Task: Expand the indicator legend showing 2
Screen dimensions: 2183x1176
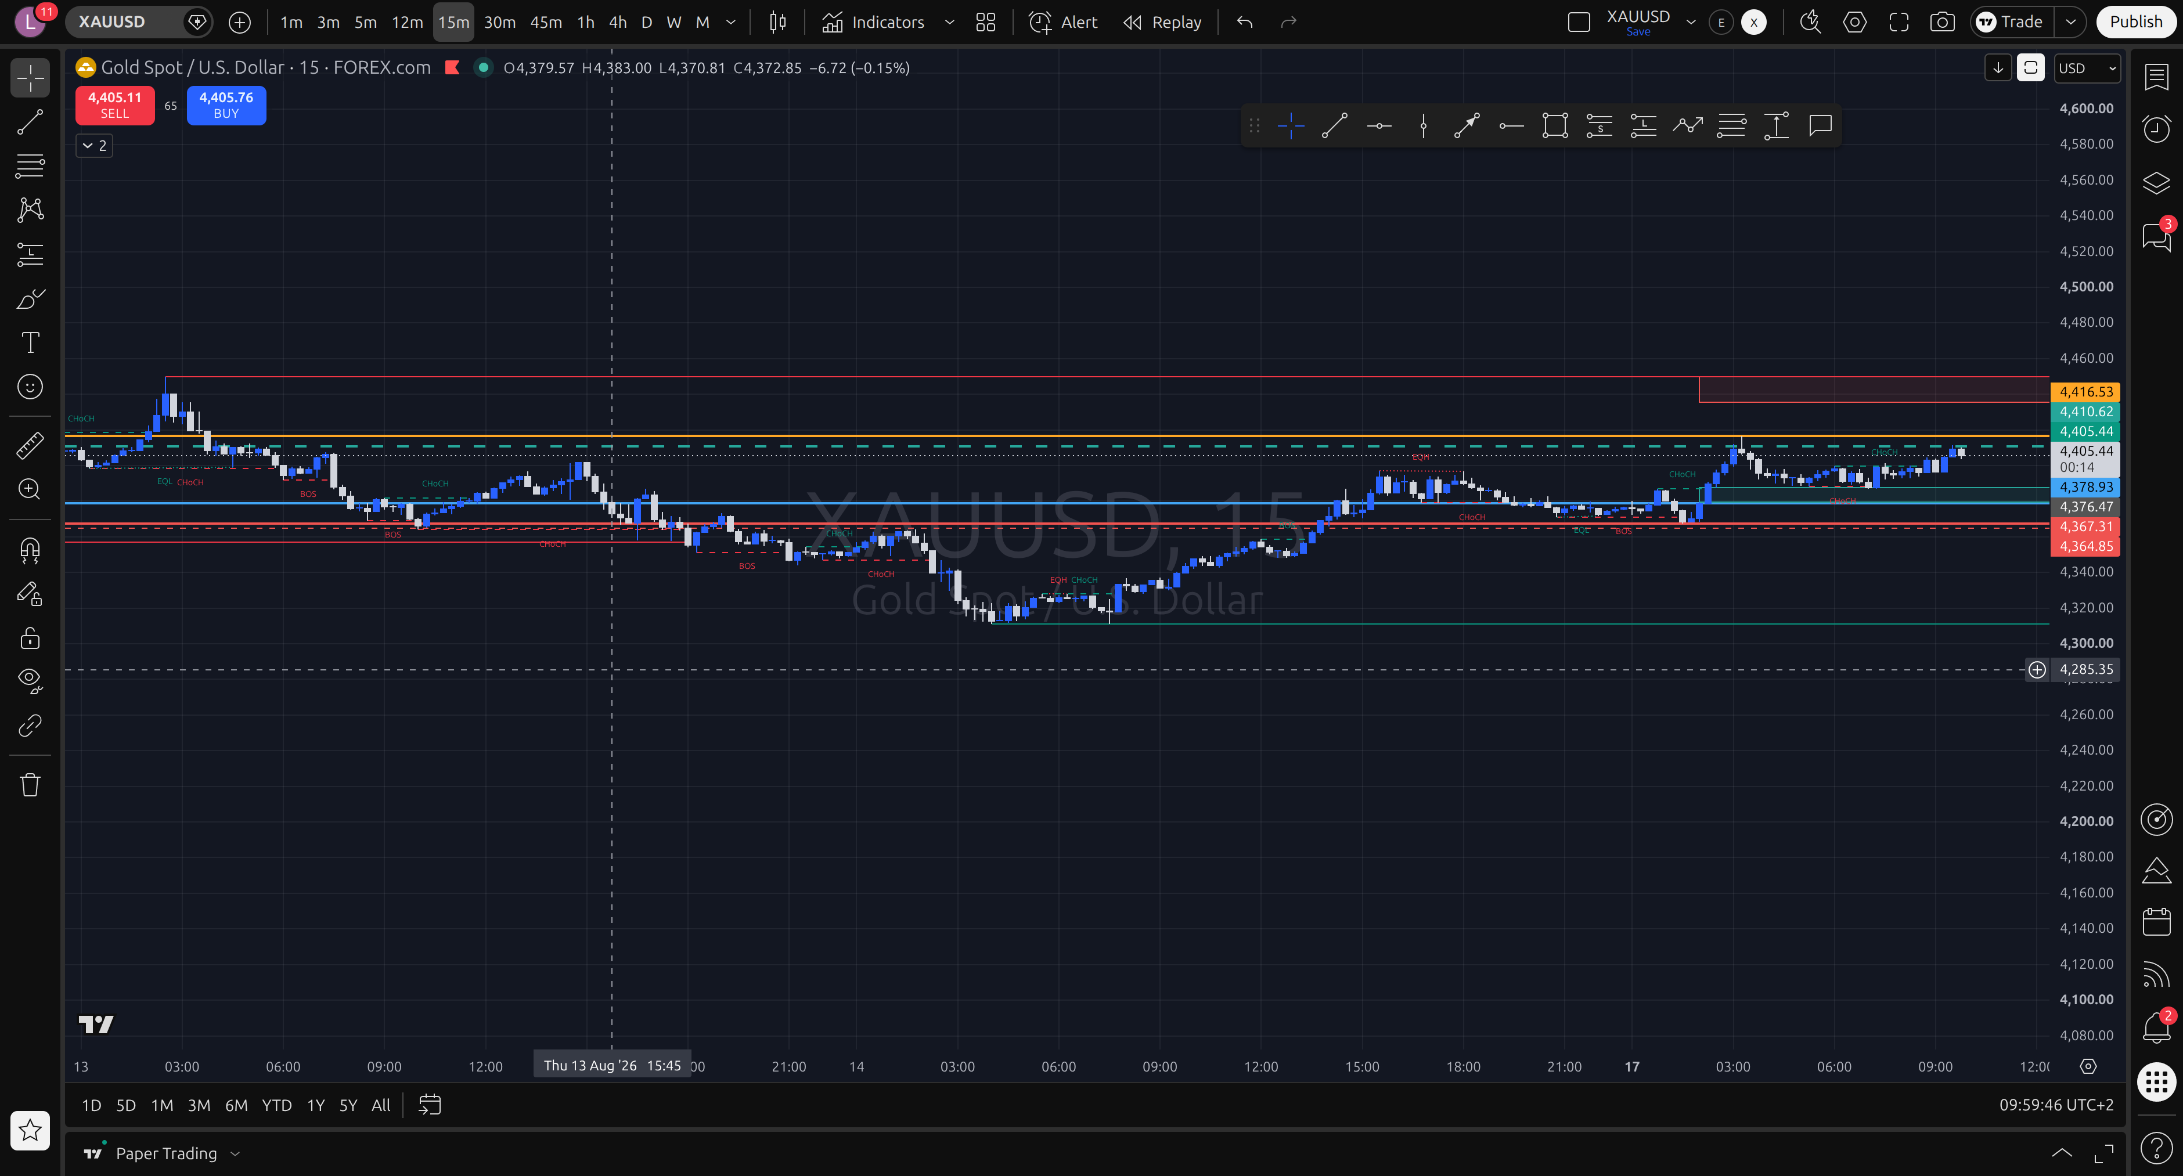Action: click(94, 146)
